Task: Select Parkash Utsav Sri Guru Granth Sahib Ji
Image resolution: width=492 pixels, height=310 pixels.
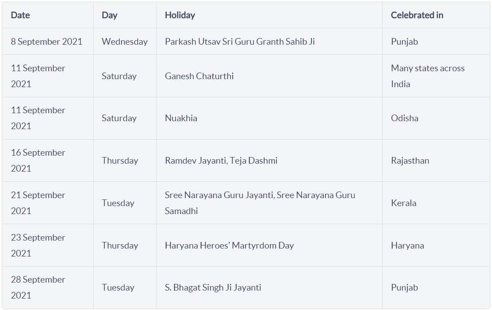Action: coord(240,42)
